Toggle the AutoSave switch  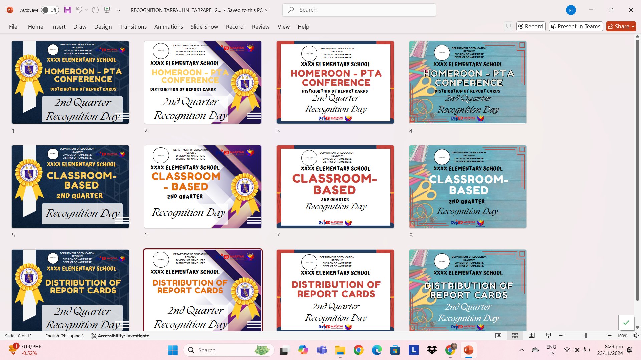click(x=50, y=10)
